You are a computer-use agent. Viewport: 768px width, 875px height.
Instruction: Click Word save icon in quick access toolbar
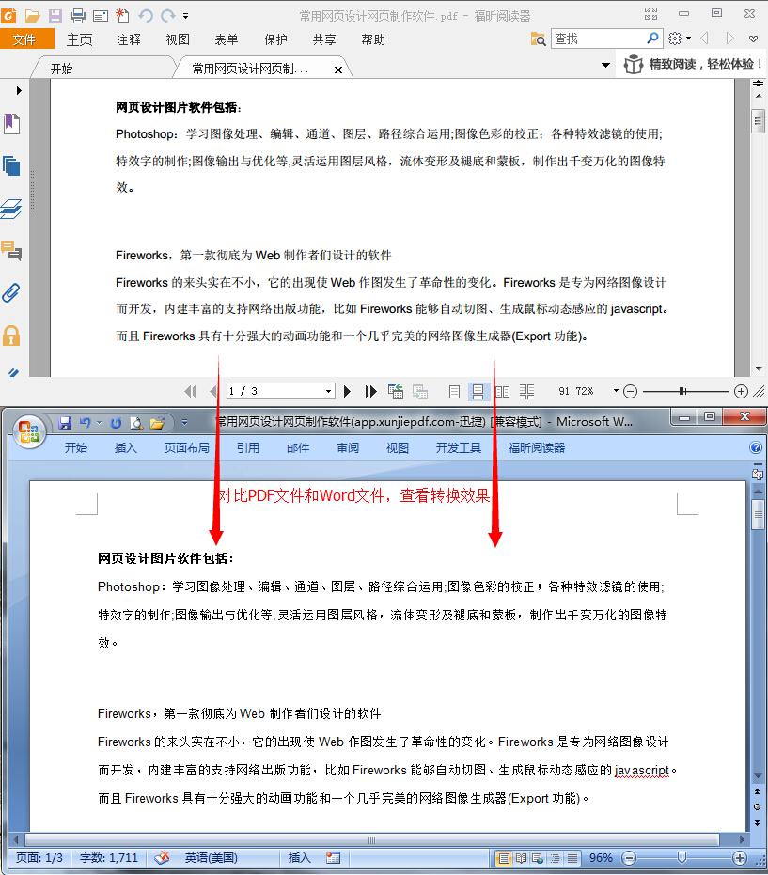point(65,423)
